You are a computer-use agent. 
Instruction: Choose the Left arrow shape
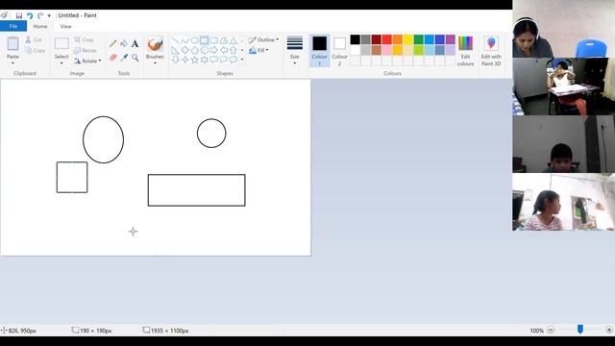click(x=224, y=50)
